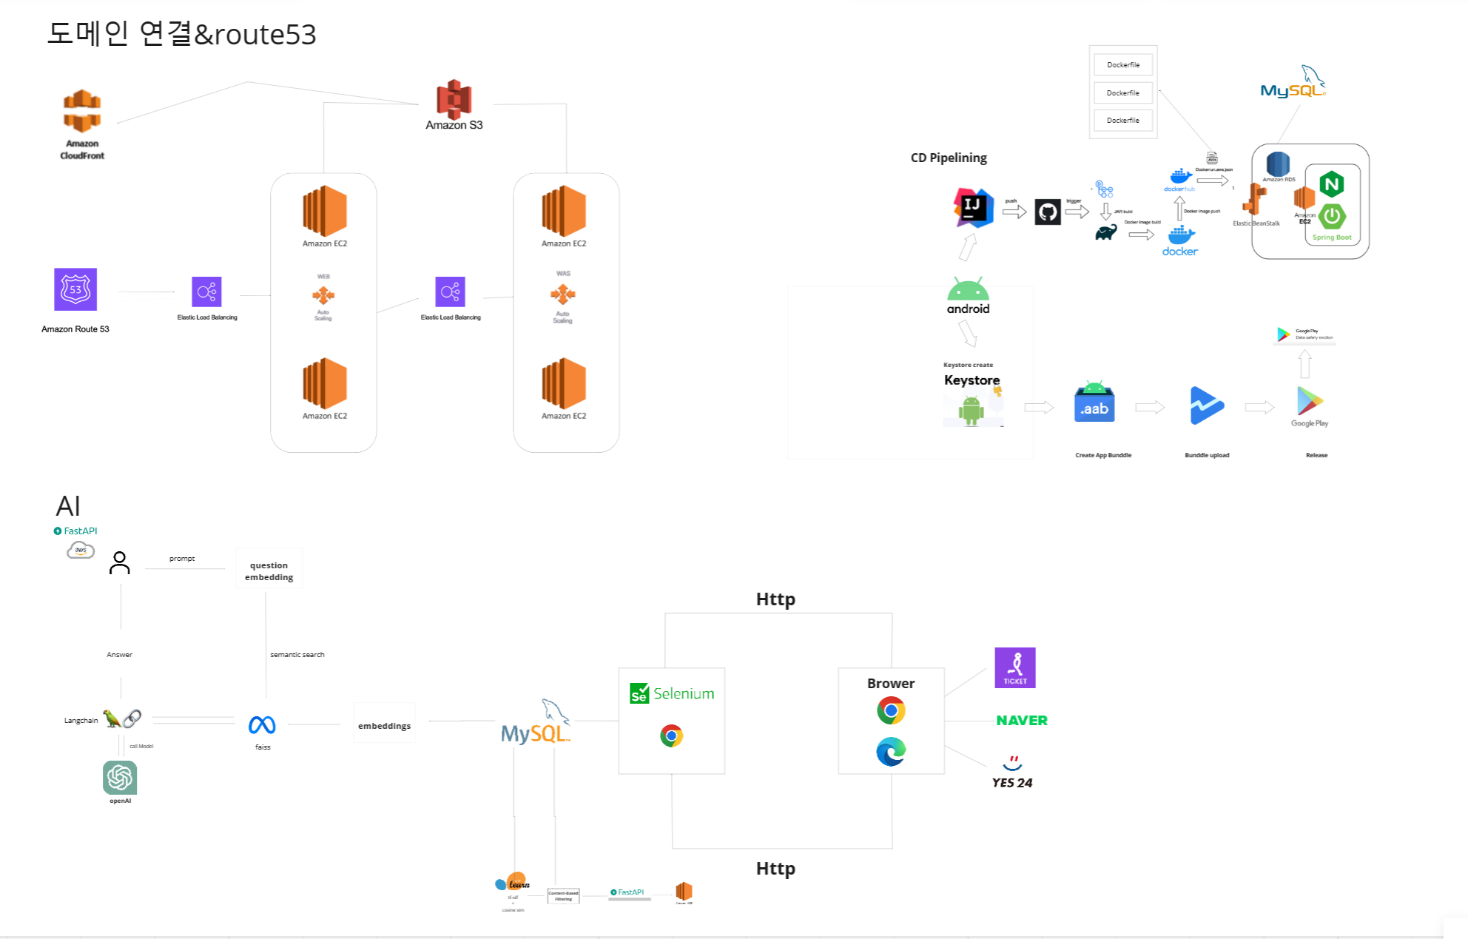
Task: Click the 'Brower' heading text
Action: click(891, 684)
